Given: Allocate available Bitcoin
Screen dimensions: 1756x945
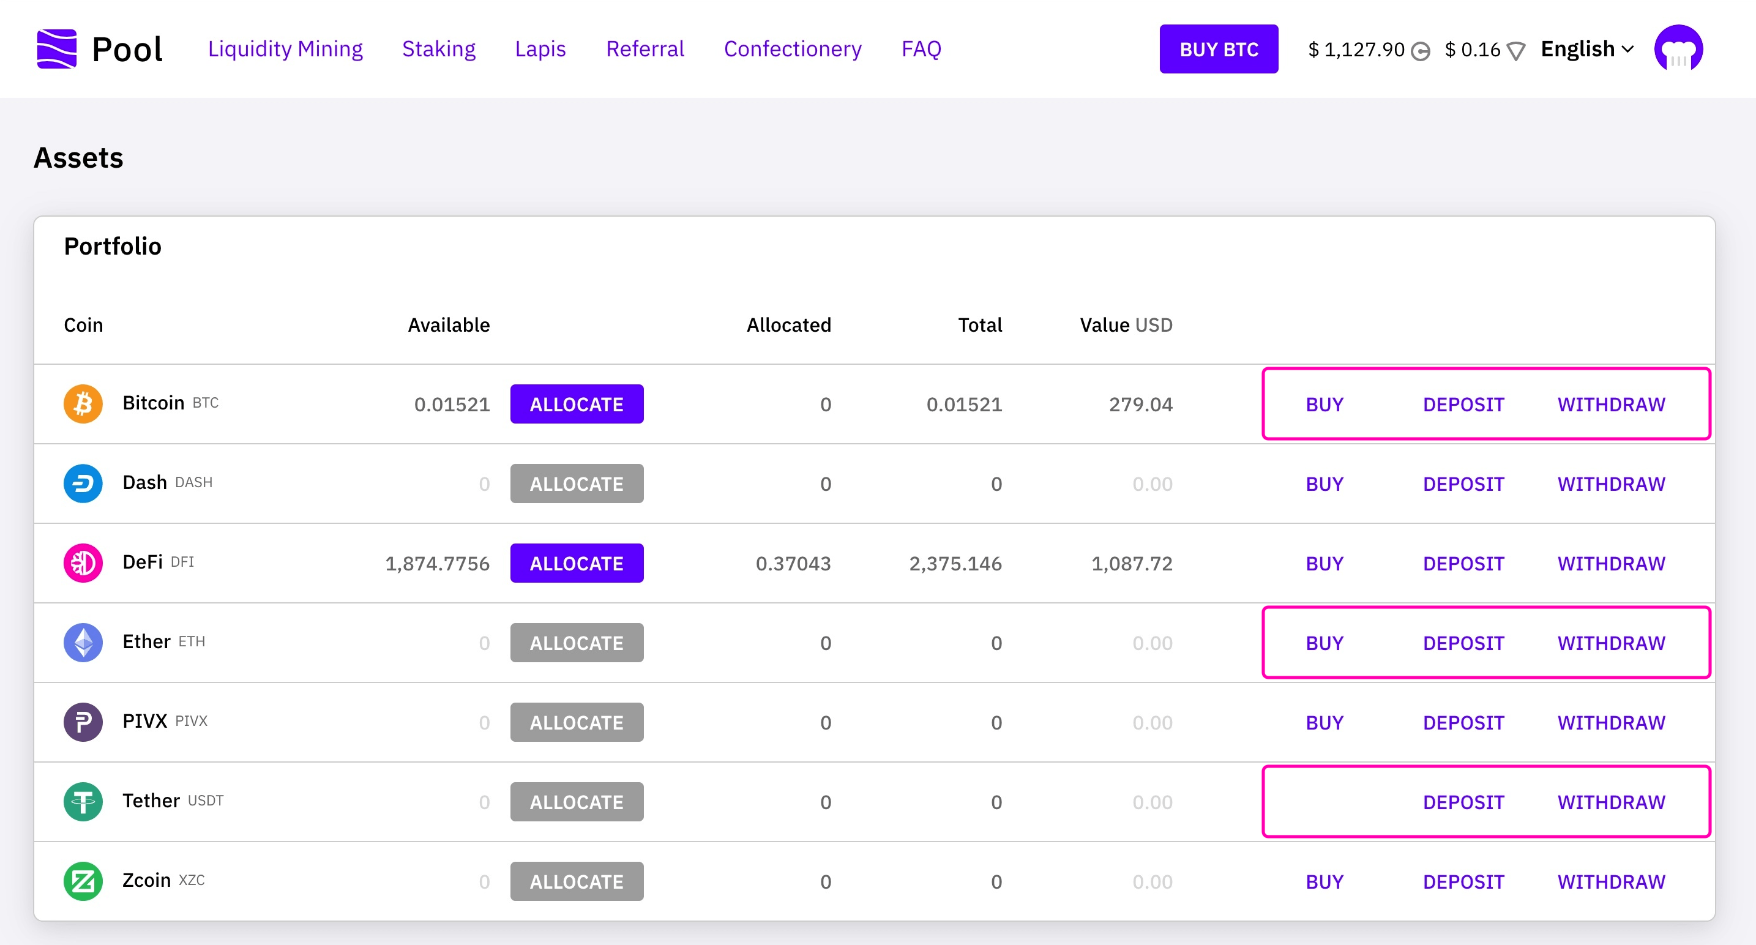Looking at the screenshot, I should (x=576, y=405).
